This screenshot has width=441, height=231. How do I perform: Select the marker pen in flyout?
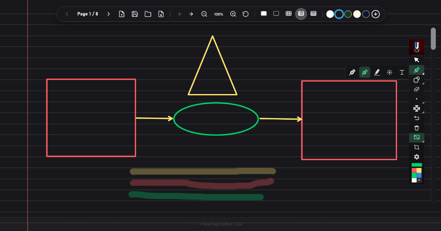click(352, 72)
